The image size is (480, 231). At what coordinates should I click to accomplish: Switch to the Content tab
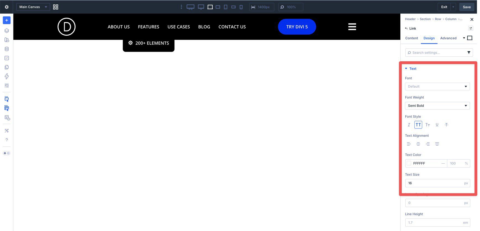point(411,38)
